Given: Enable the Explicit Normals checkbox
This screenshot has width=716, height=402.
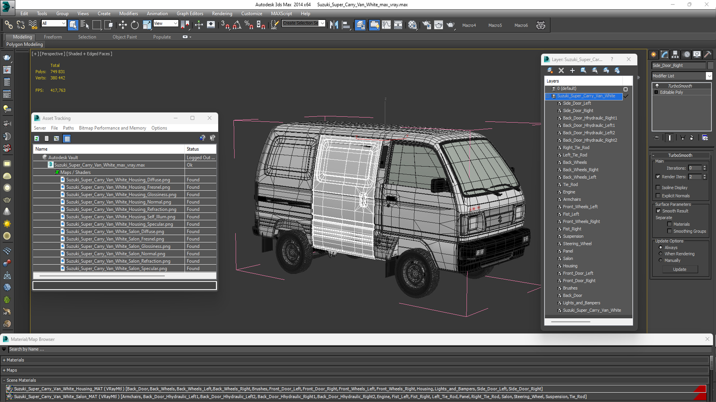Looking at the screenshot, I should pos(658,196).
